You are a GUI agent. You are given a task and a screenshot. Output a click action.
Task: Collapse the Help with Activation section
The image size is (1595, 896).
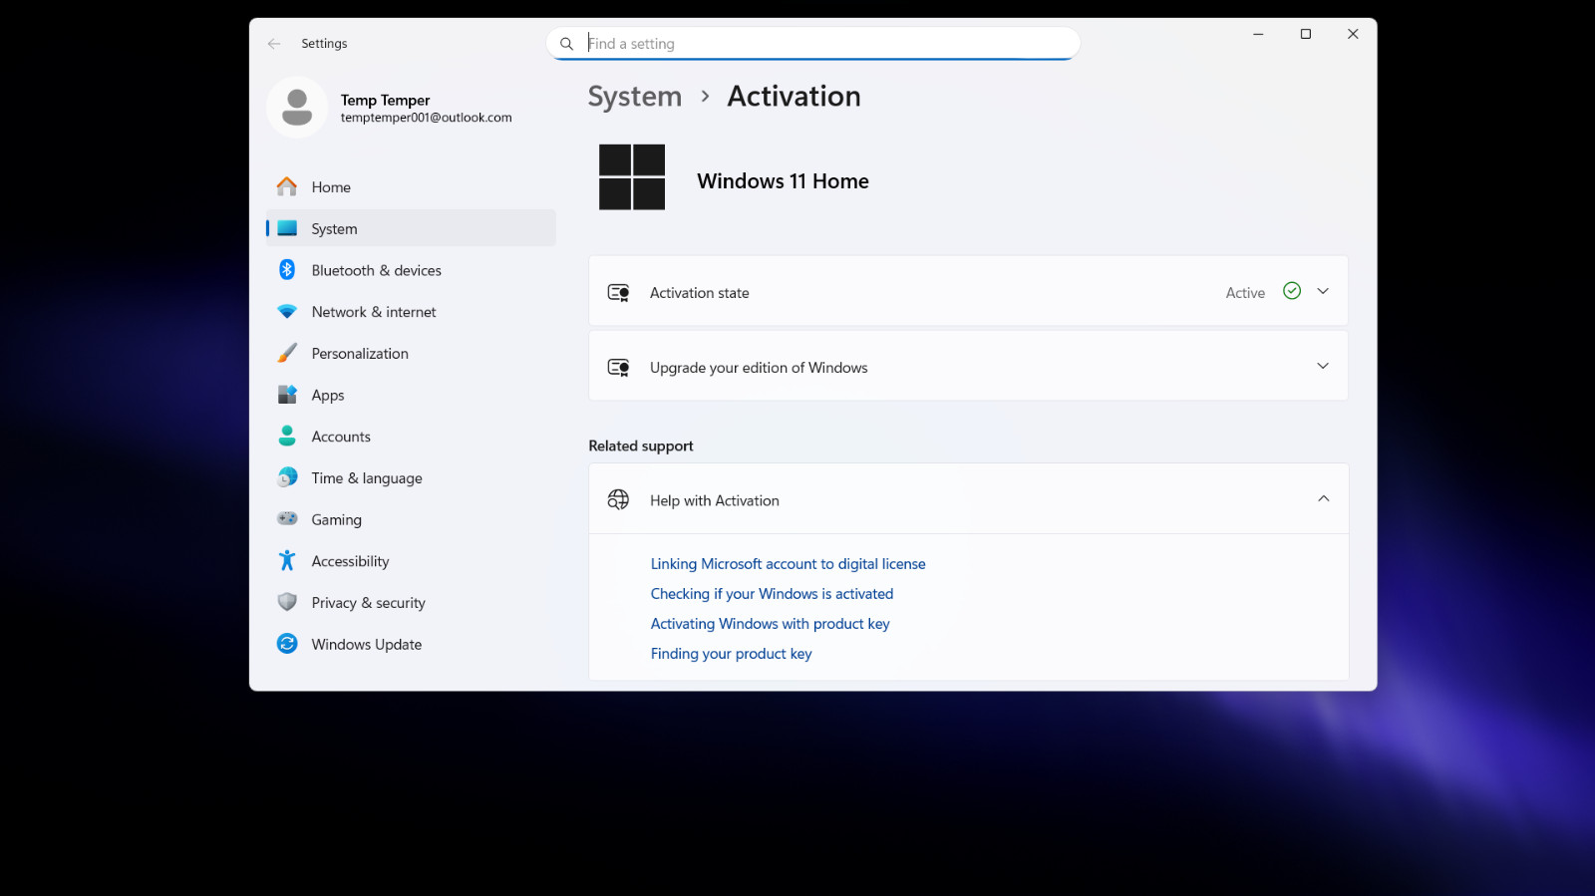[x=1323, y=499]
